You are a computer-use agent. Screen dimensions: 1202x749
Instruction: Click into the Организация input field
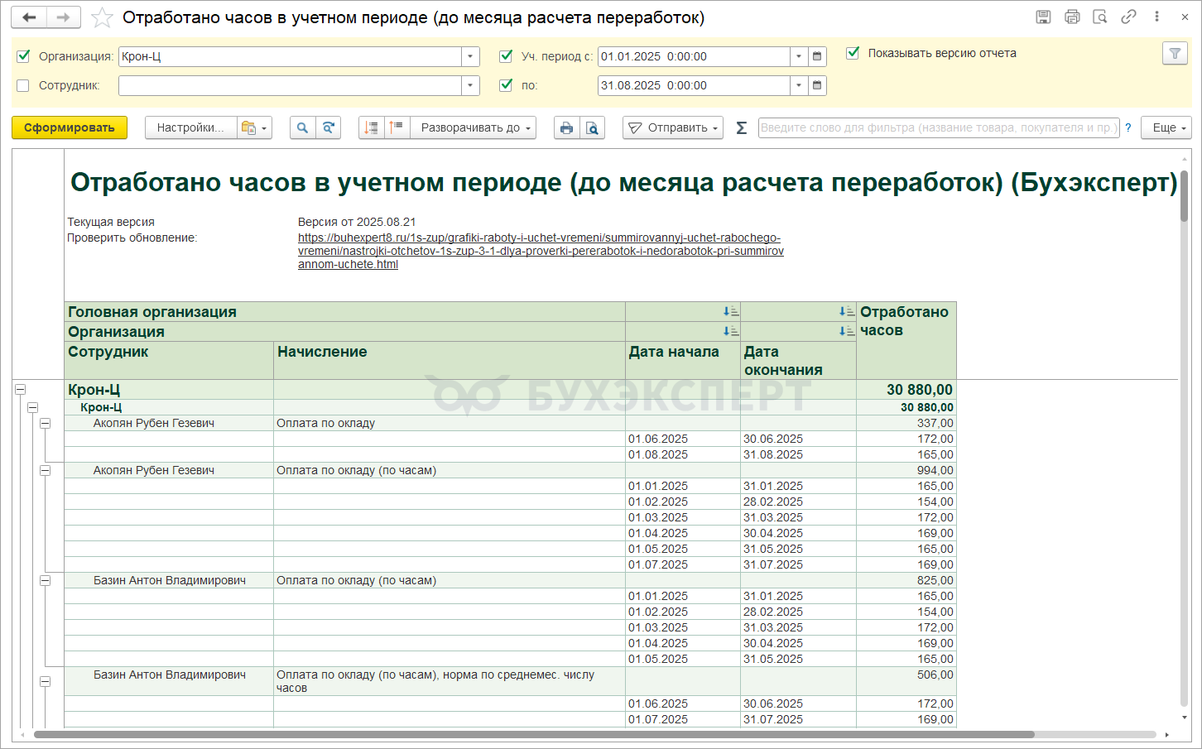coord(290,56)
